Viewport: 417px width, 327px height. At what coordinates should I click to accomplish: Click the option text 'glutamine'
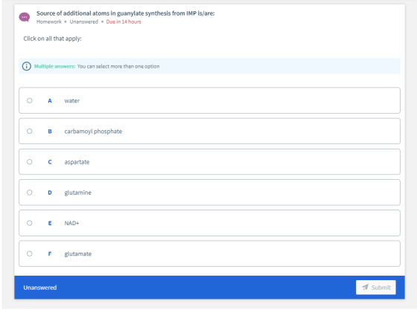(77, 192)
